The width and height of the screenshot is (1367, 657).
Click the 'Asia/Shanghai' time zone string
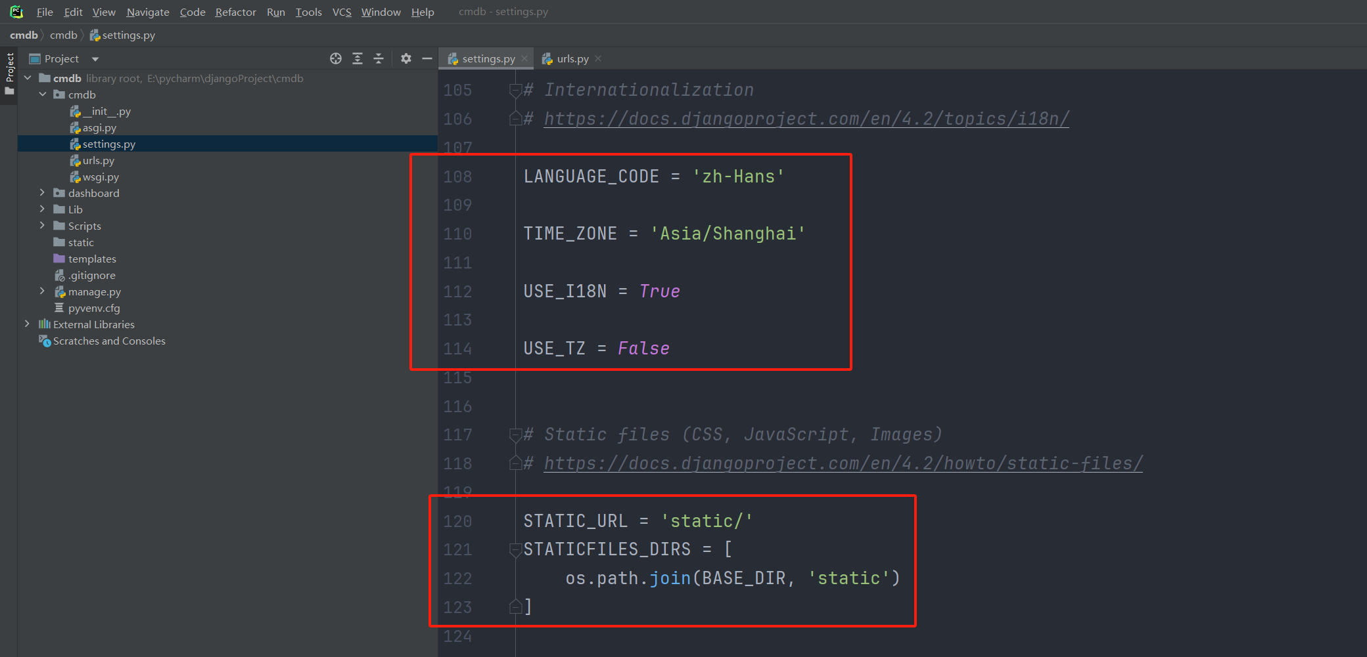pos(728,234)
